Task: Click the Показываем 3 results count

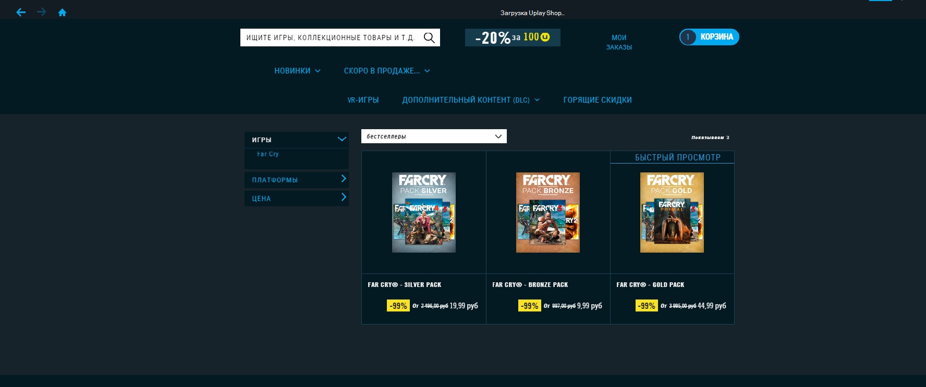Action: (710, 138)
